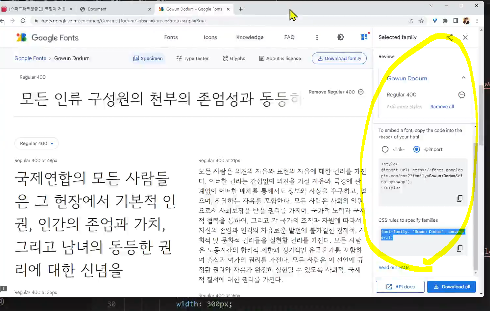The width and height of the screenshot is (490, 311).
Task: Open new browser tab
Action: click(241, 9)
